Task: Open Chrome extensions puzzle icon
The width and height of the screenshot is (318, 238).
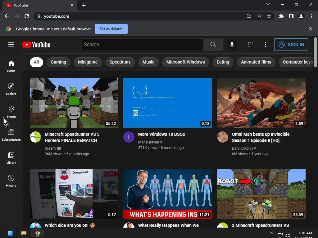Action: [281, 16]
